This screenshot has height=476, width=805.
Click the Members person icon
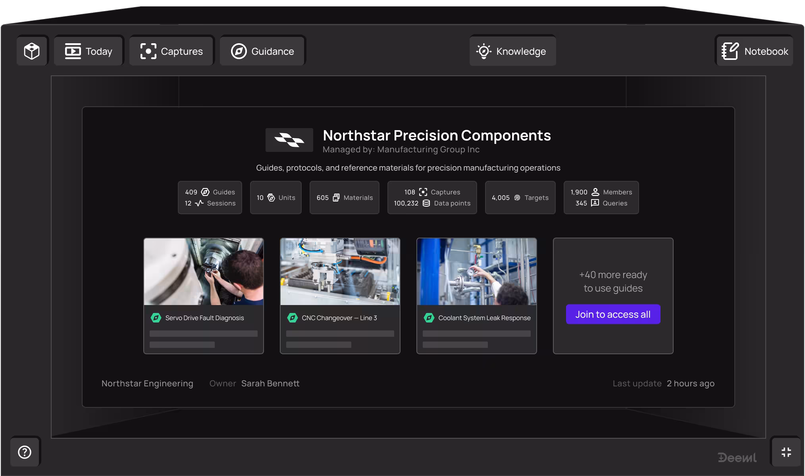(x=595, y=192)
